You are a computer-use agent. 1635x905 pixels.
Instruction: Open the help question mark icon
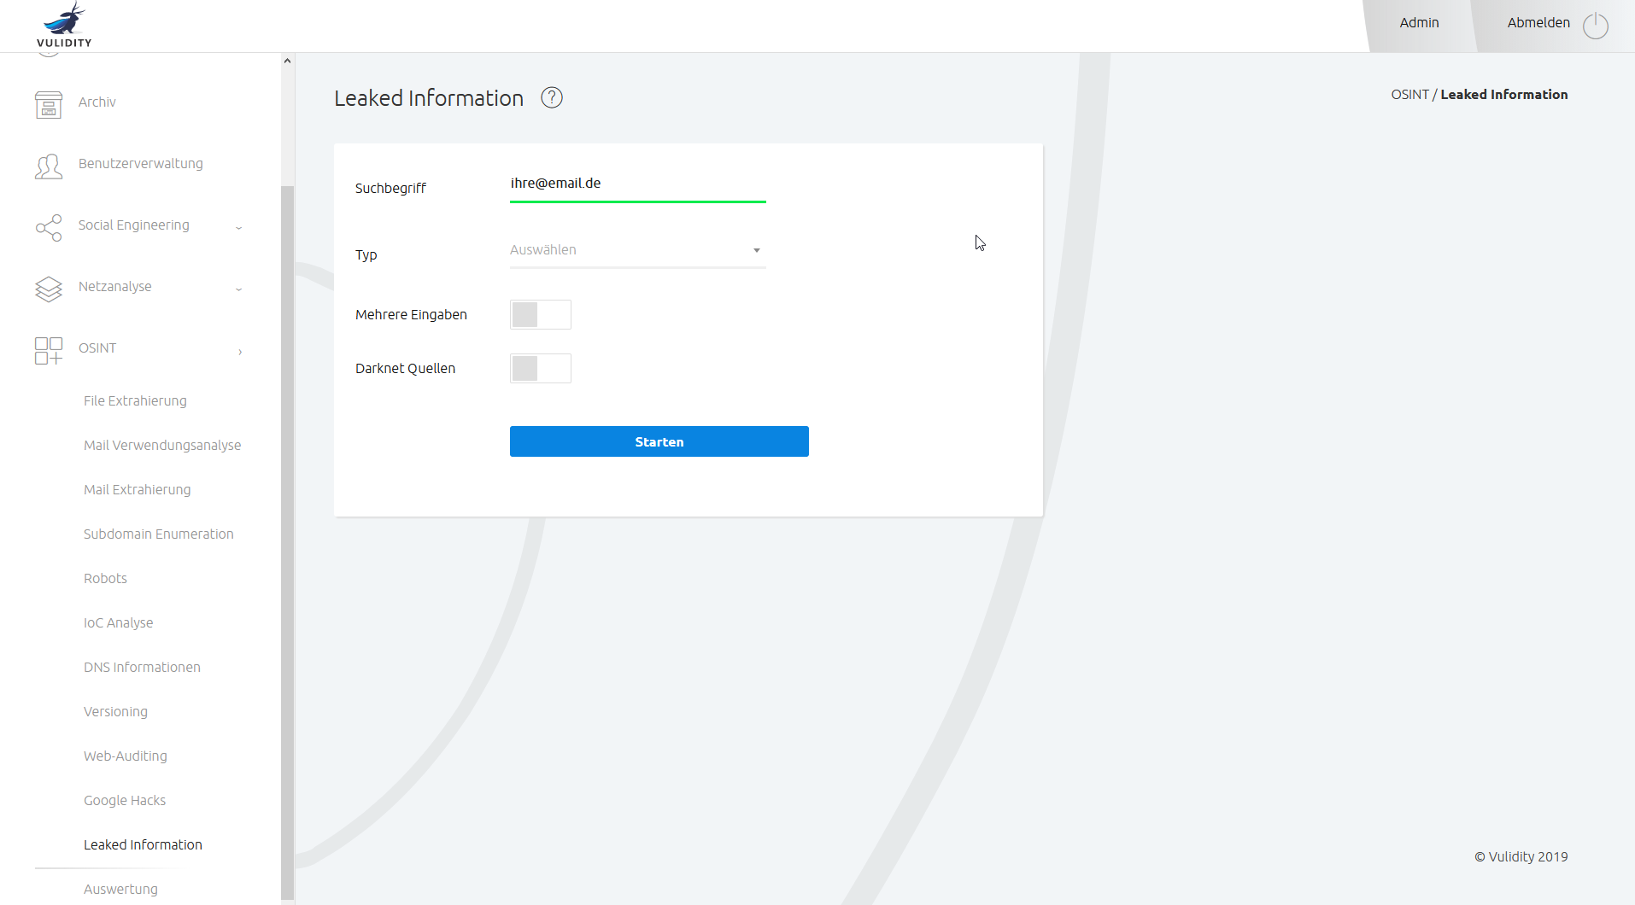pos(552,98)
